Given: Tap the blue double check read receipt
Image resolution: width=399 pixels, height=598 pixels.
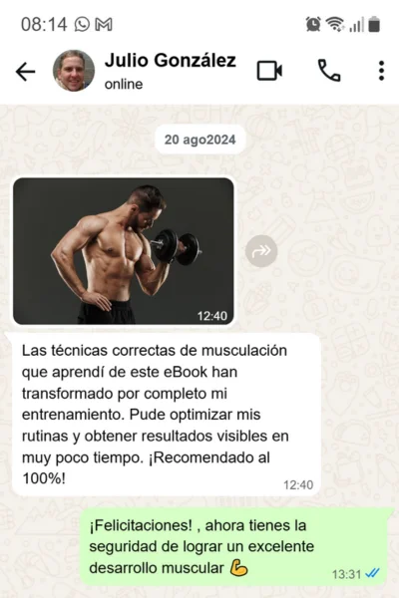Looking at the screenshot, I should pos(372,573).
